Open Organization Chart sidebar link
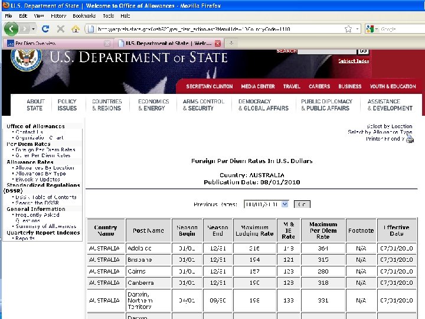 40,138
